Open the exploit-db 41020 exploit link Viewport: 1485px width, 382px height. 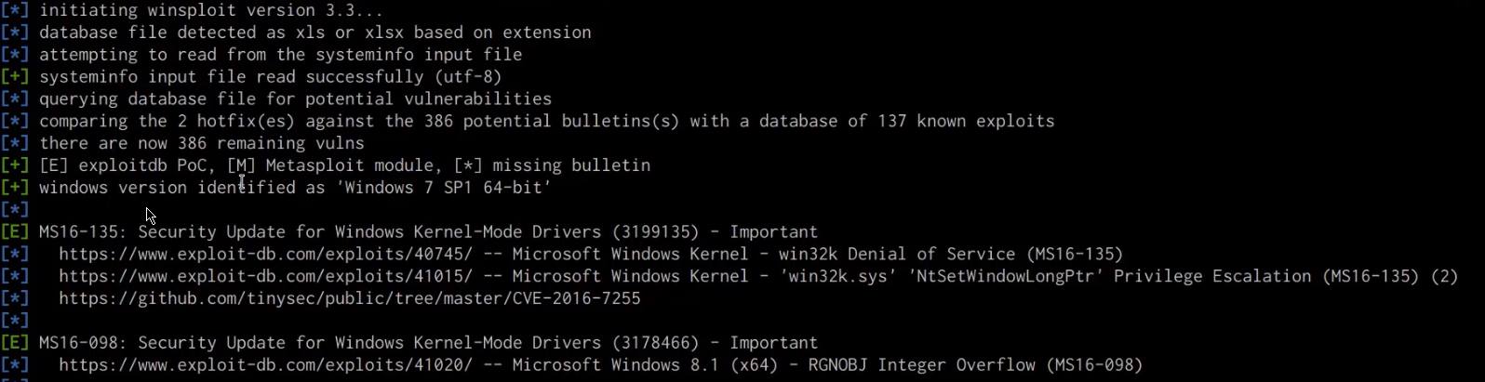(265, 364)
